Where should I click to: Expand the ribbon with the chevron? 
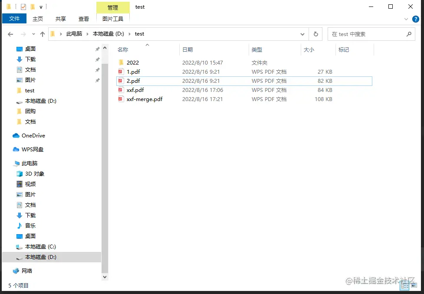(x=406, y=19)
